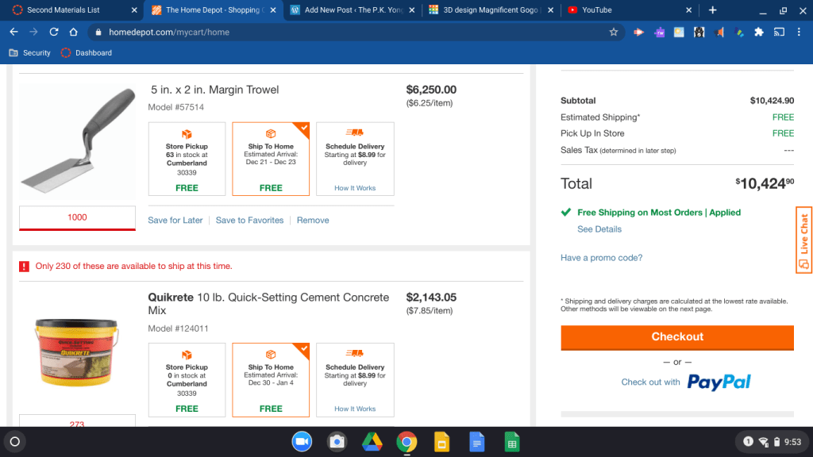Click the Home icon in browser toolbar
Viewport: 813px width, 457px height.
[x=73, y=33]
